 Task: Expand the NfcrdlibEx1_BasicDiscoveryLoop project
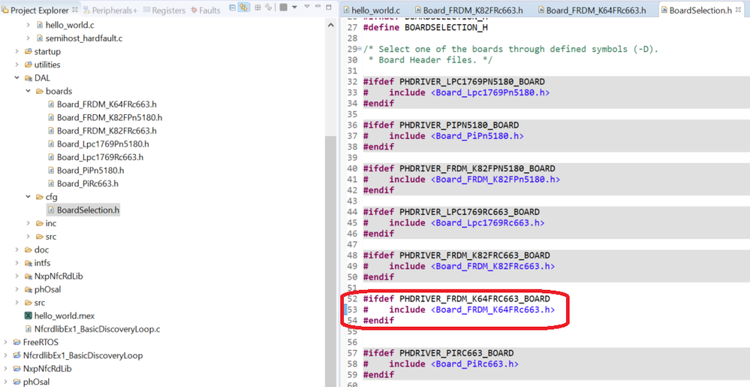pyautogui.click(x=5, y=355)
